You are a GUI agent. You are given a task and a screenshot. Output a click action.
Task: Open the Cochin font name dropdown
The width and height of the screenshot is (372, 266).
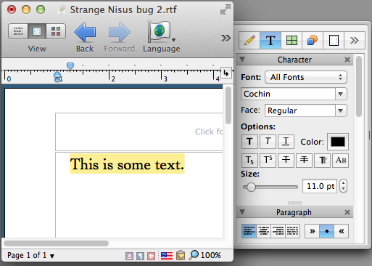[x=341, y=94]
